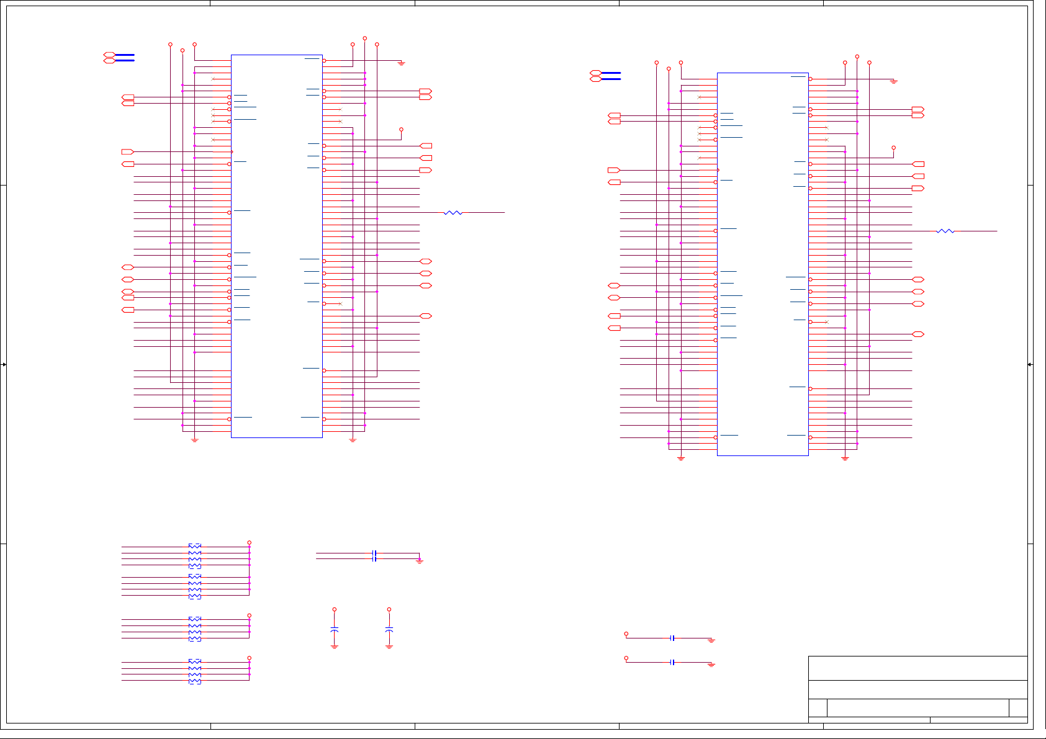Screen dimensions: 1046x739
Task: Select the right polarized capacitor near the bottom
Action: click(x=389, y=630)
